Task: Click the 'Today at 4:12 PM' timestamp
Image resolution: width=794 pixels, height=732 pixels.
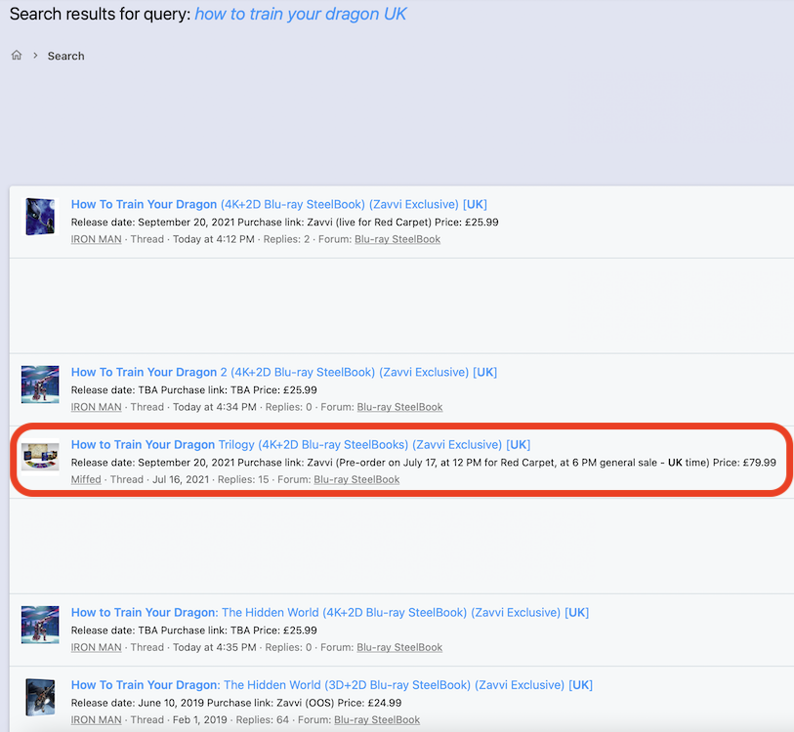Action: pyautogui.click(x=214, y=239)
